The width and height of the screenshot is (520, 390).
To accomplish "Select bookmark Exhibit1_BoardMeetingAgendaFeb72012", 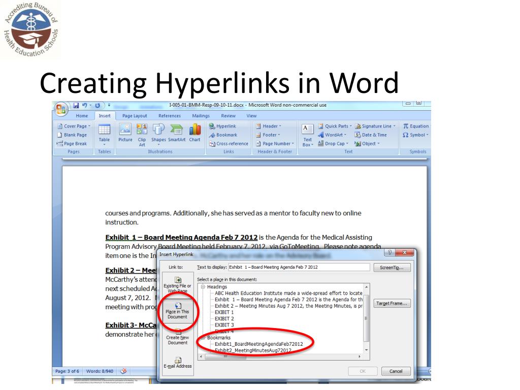I will 259,344.
